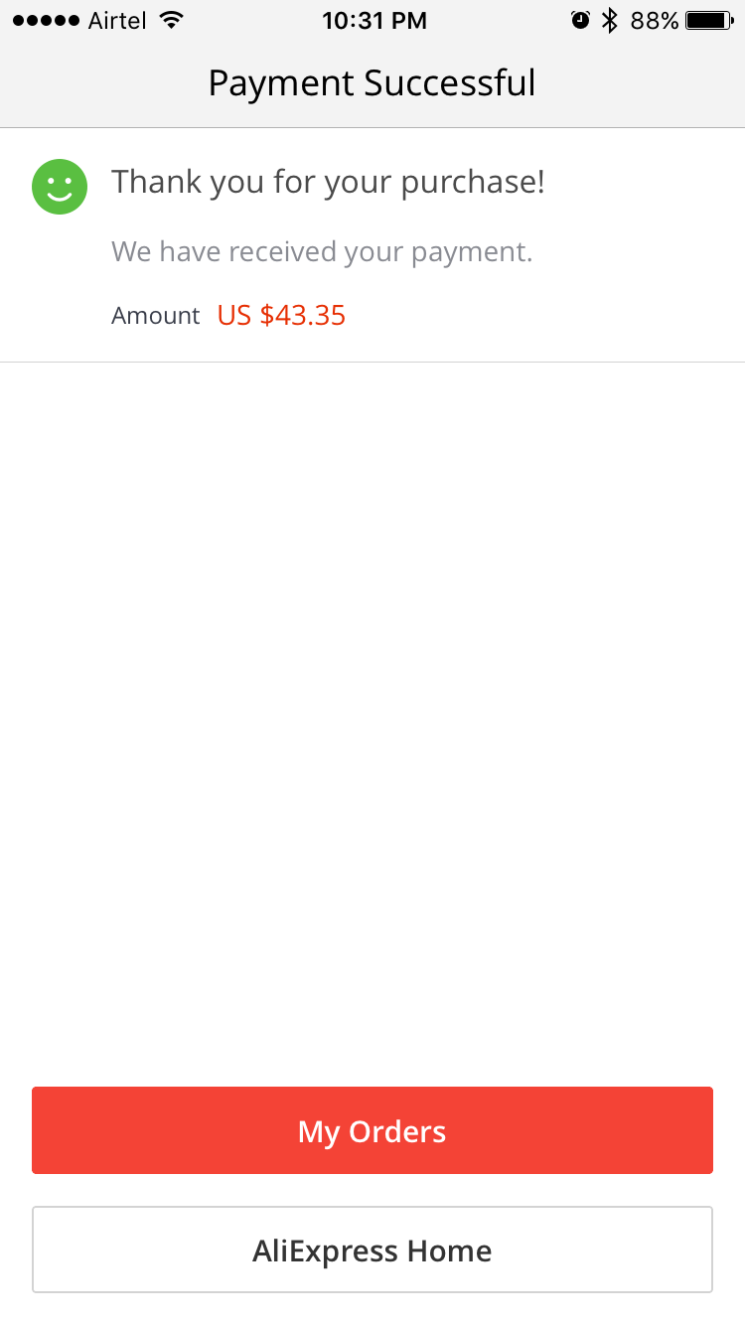Click the alarm clock status icon

580,20
